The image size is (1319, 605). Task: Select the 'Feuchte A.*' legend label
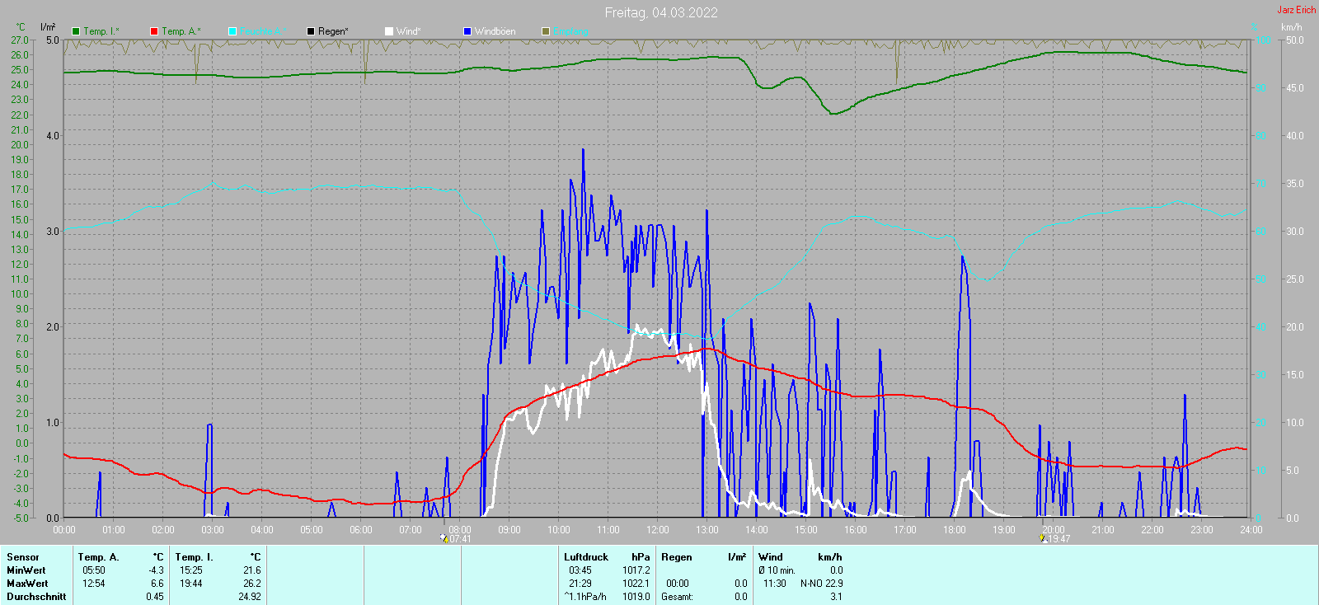tap(263, 31)
